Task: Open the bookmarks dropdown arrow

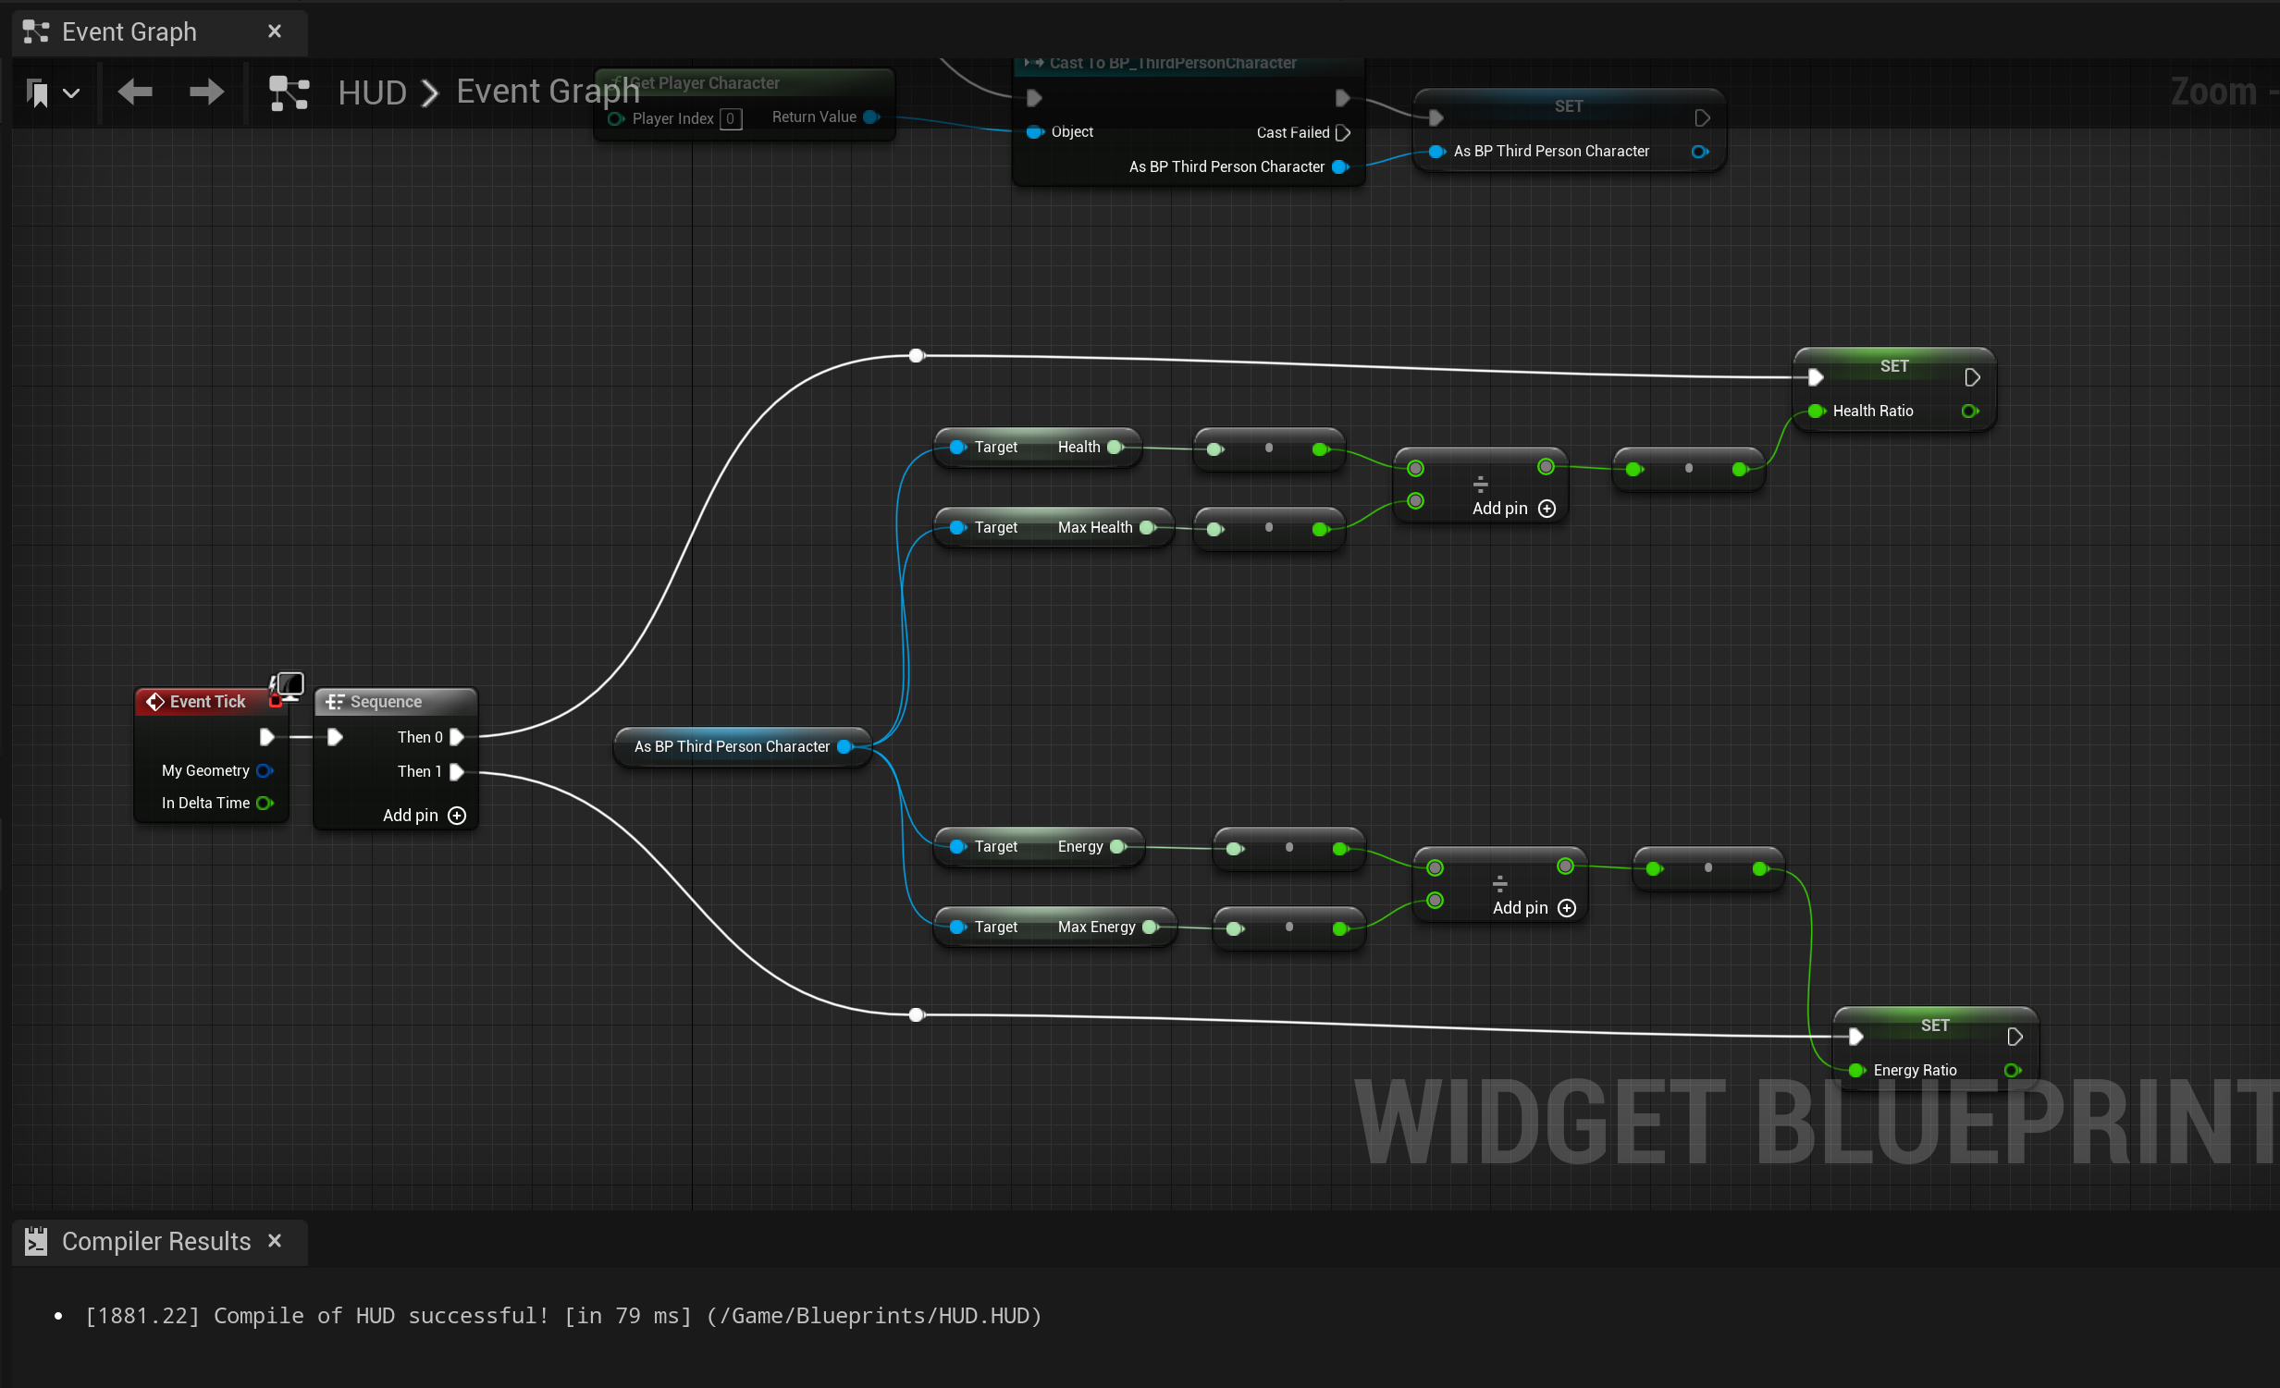Action: (71, 93)
